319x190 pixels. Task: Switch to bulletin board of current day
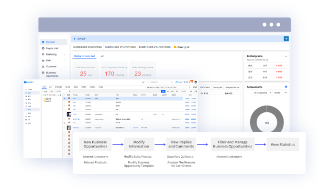pos(88,47)
